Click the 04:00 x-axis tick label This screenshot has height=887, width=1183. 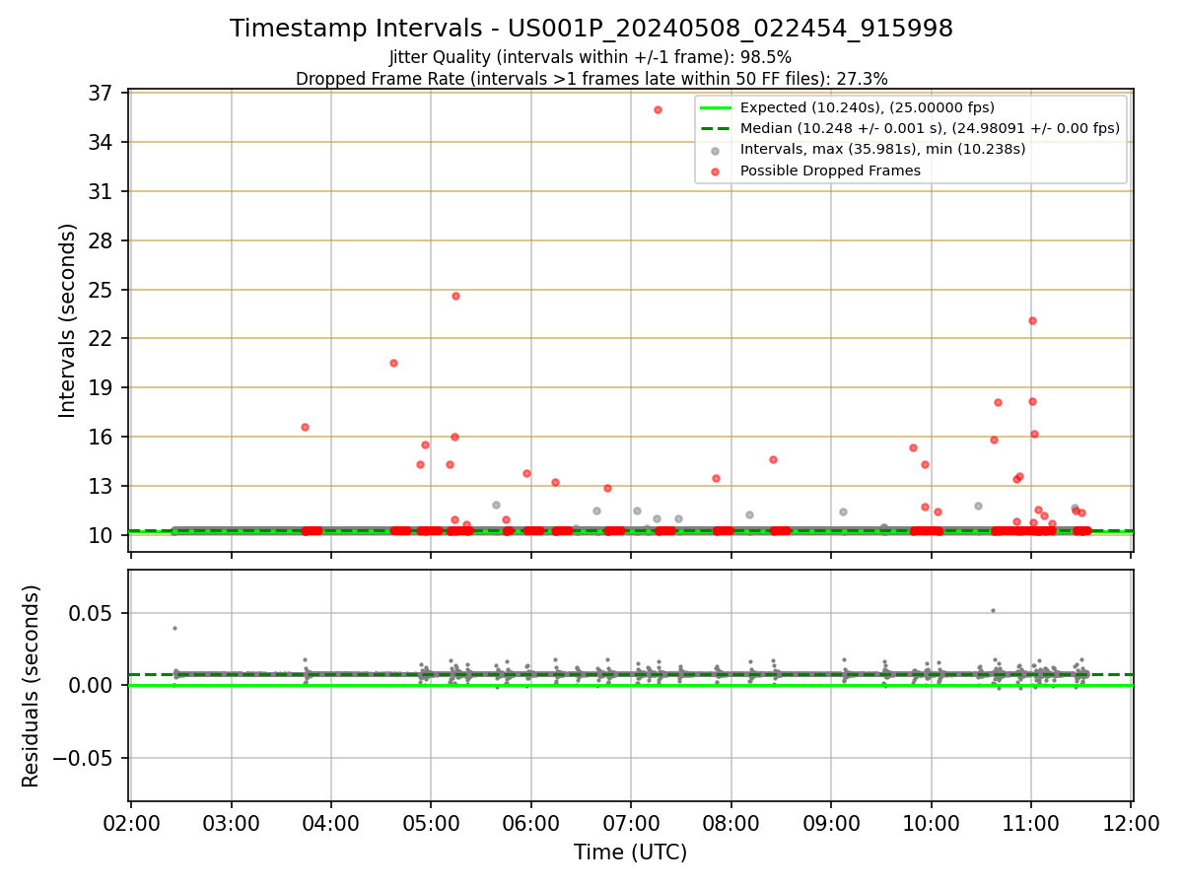[x=331, y=823]
